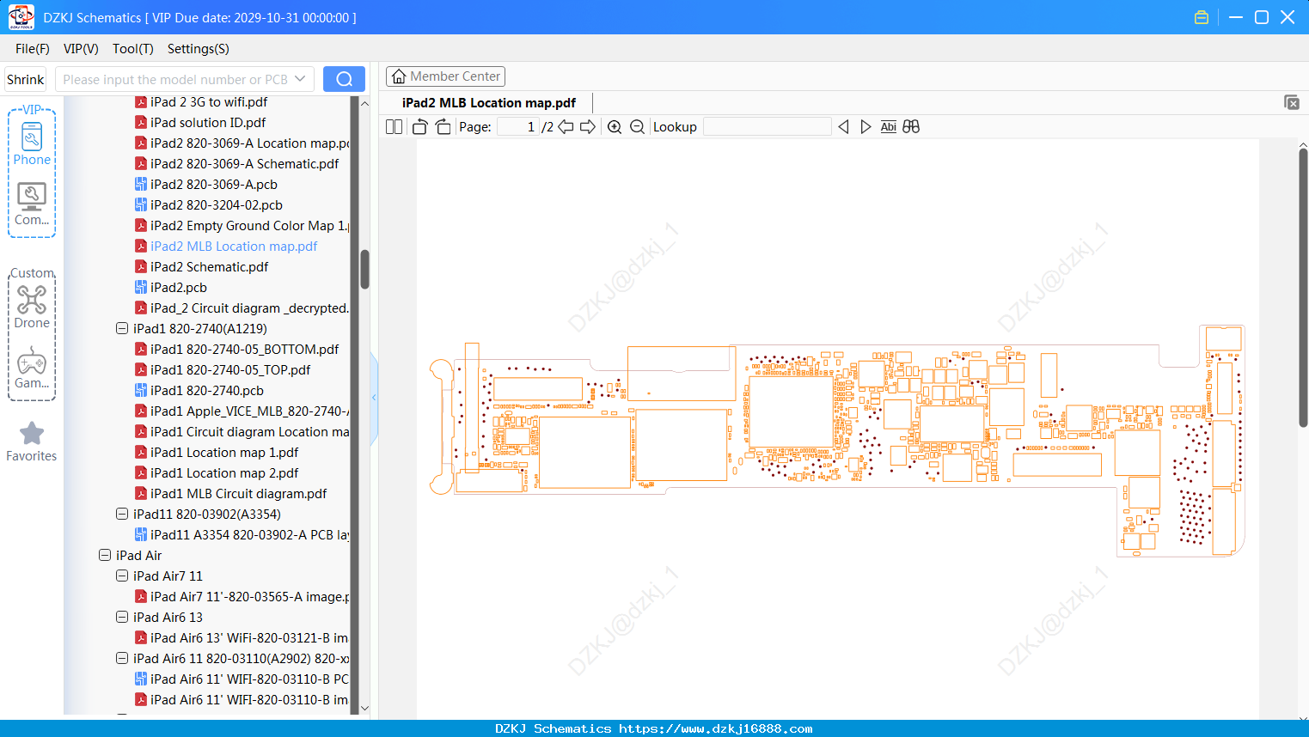
Task: Click the blue search magnifier button
Action: [x=344, y=79]
